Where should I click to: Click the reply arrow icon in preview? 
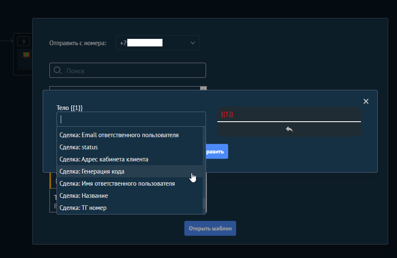(x=289, y=129)
